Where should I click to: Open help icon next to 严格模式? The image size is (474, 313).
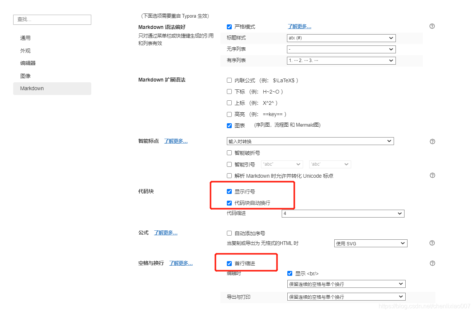tap(432, 26)
